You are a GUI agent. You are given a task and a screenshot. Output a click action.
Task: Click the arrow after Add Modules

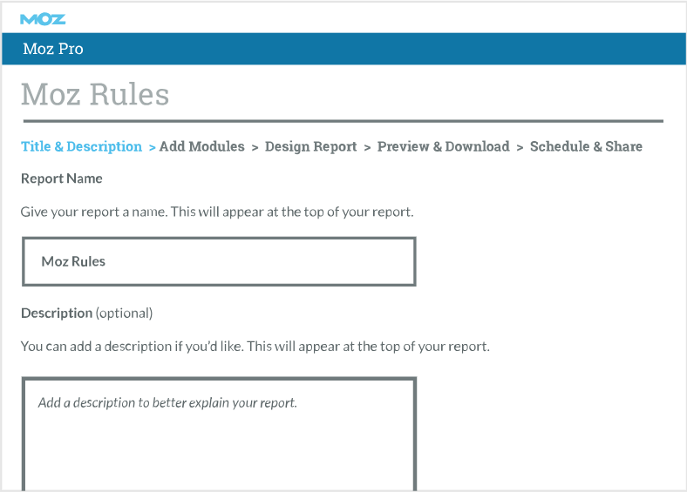coord(255,147)
